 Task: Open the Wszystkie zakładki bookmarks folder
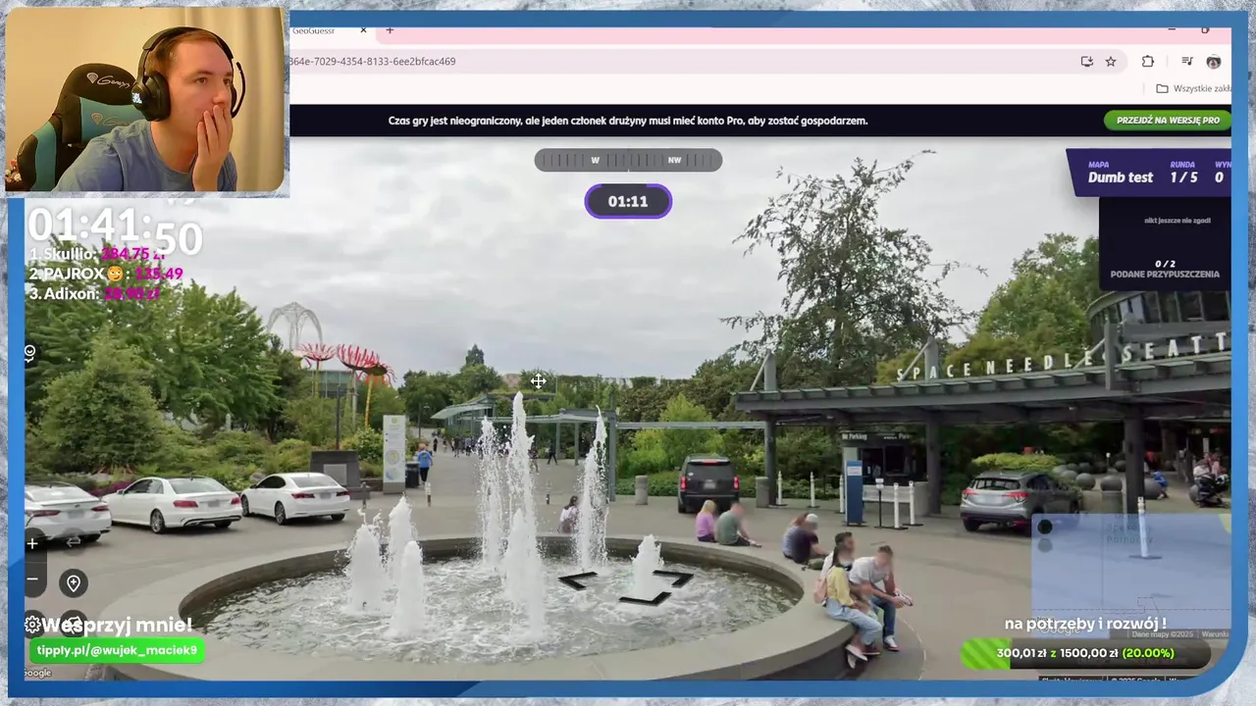[1193, 88]
